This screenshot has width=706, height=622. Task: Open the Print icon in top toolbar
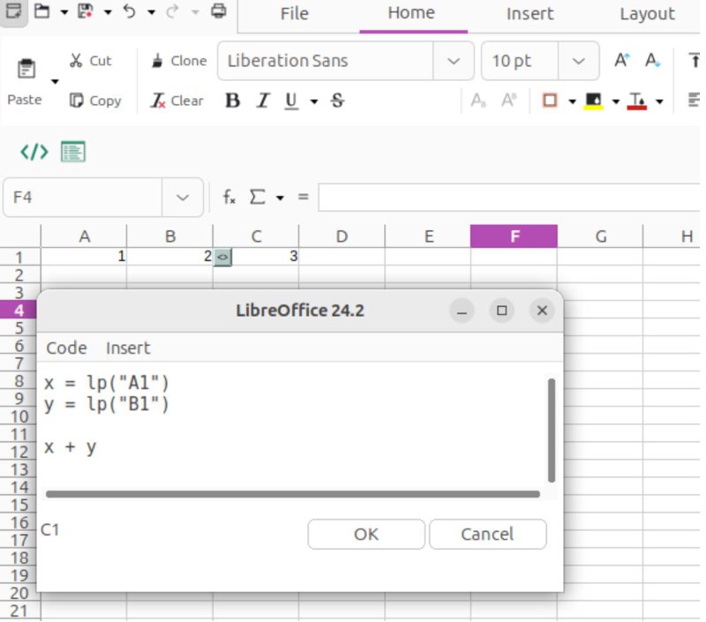coord(219,11)
